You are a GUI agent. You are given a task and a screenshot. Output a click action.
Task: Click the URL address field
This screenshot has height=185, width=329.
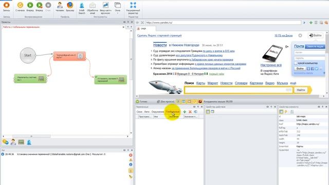(x=223, y=23)
